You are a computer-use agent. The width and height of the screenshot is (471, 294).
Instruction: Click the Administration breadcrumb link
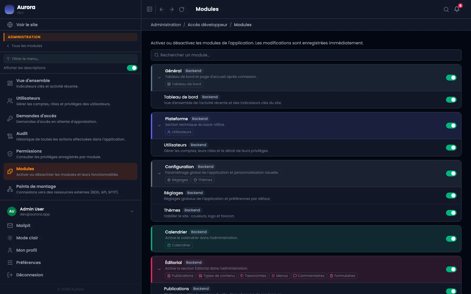(x=166, y=25)
